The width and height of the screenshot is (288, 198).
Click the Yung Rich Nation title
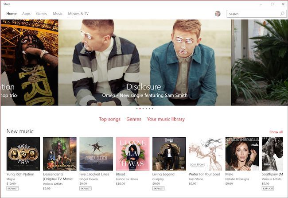pos(20,174)
